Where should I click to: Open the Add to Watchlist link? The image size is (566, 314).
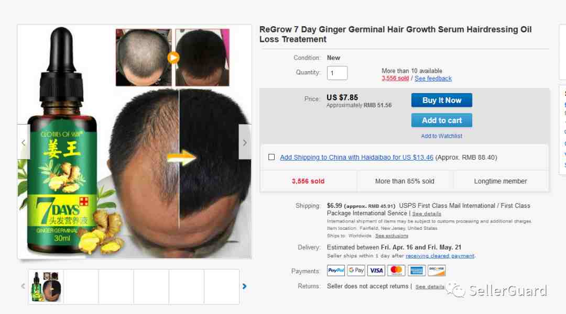[441, 136]
